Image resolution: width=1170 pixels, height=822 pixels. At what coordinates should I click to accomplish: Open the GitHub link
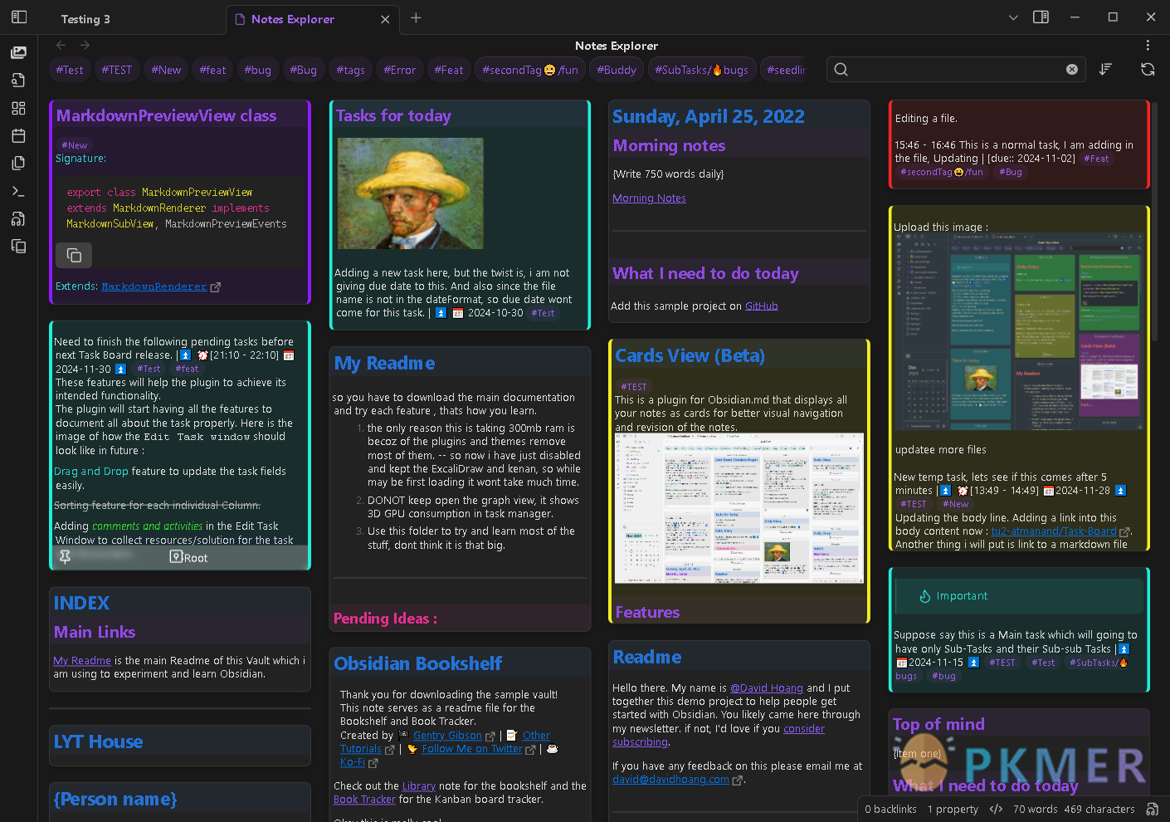[x=762, y=306]
